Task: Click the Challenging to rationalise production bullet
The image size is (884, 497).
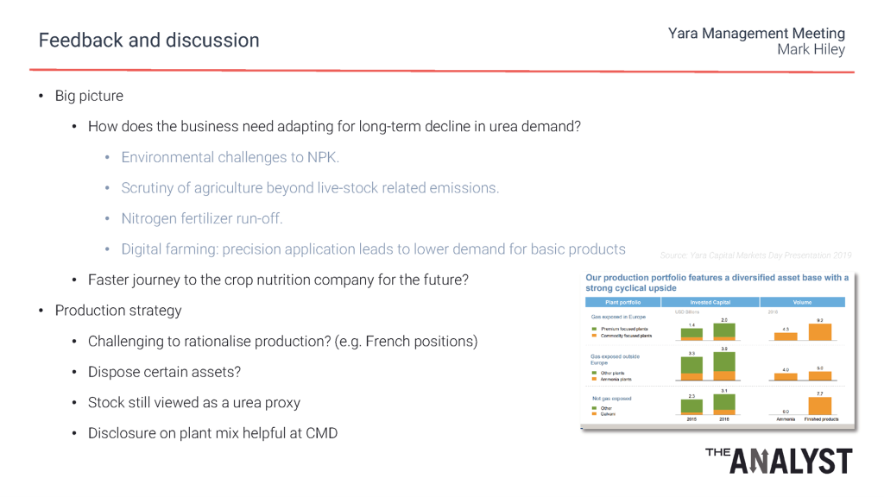Action: (x=282, y=342)
